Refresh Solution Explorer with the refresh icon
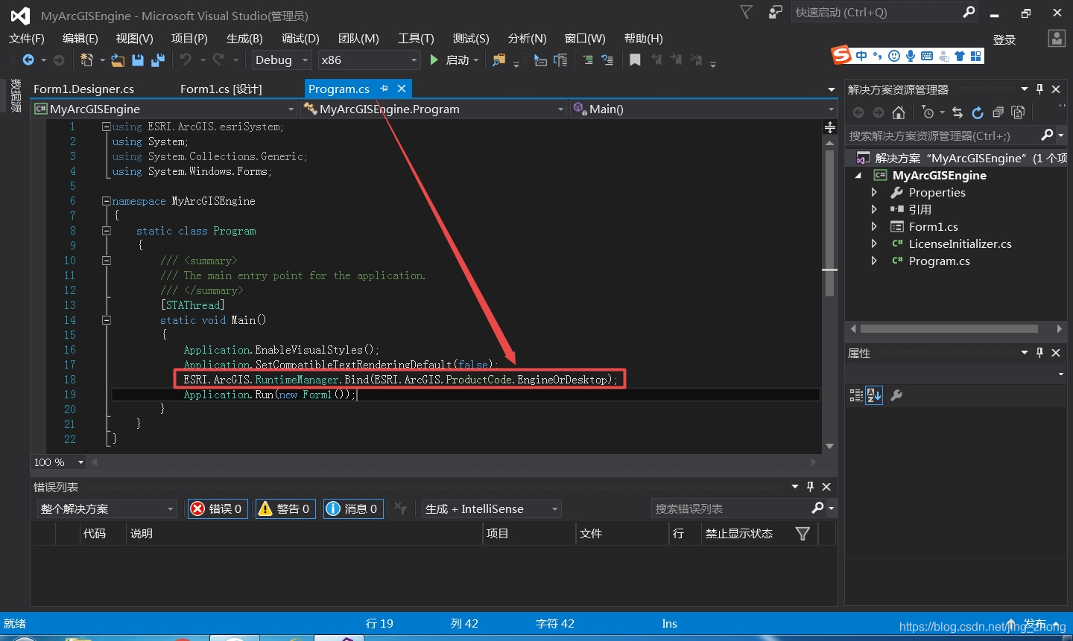This screenshot has height=641, width=1073. [978, 112]
